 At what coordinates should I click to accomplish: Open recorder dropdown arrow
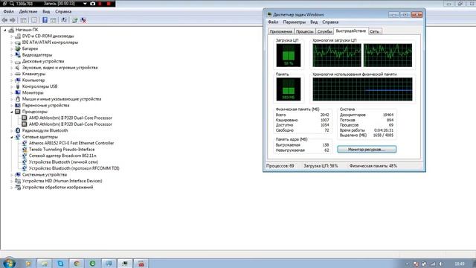[85, 4]
